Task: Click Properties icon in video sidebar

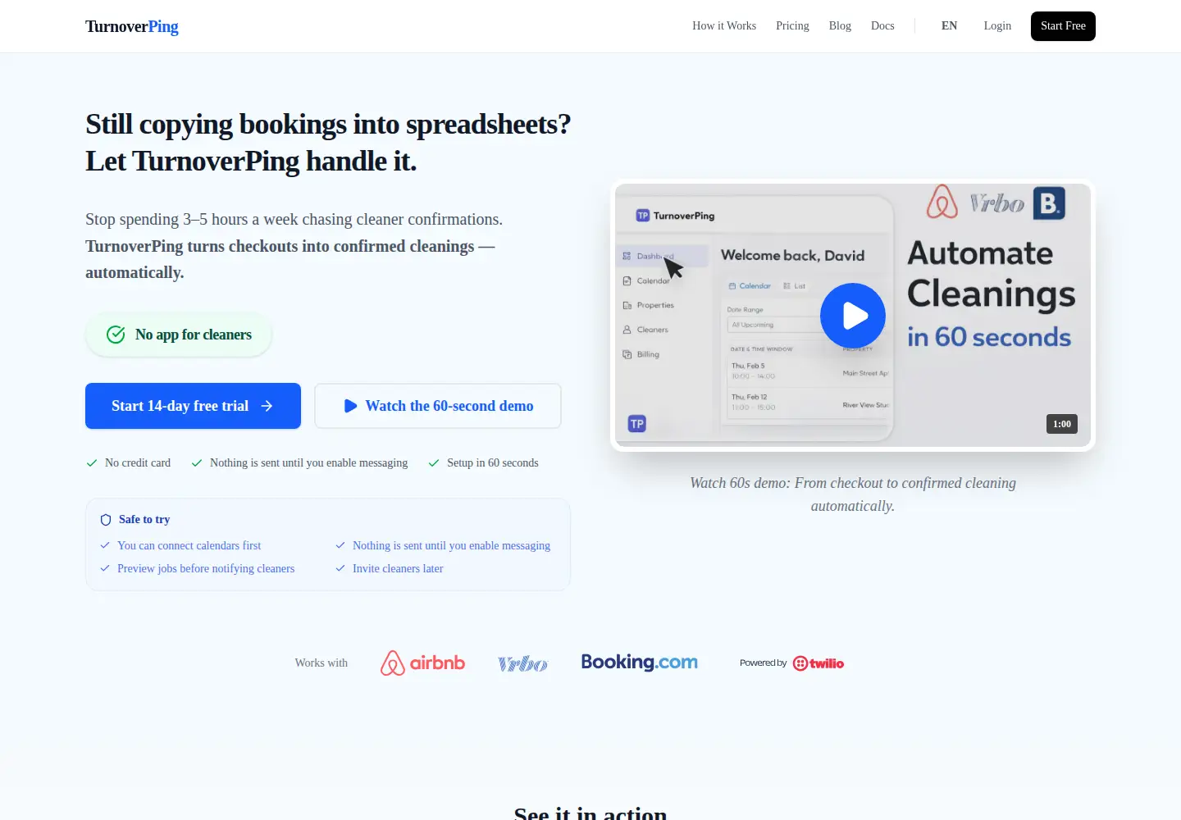Action: pyautogui.click(x=627, y=305)
